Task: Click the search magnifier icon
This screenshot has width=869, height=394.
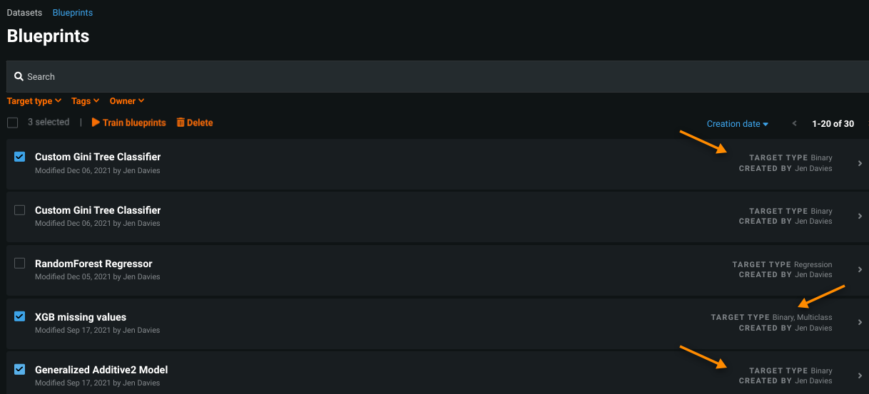Action: [x=19, y=77]
